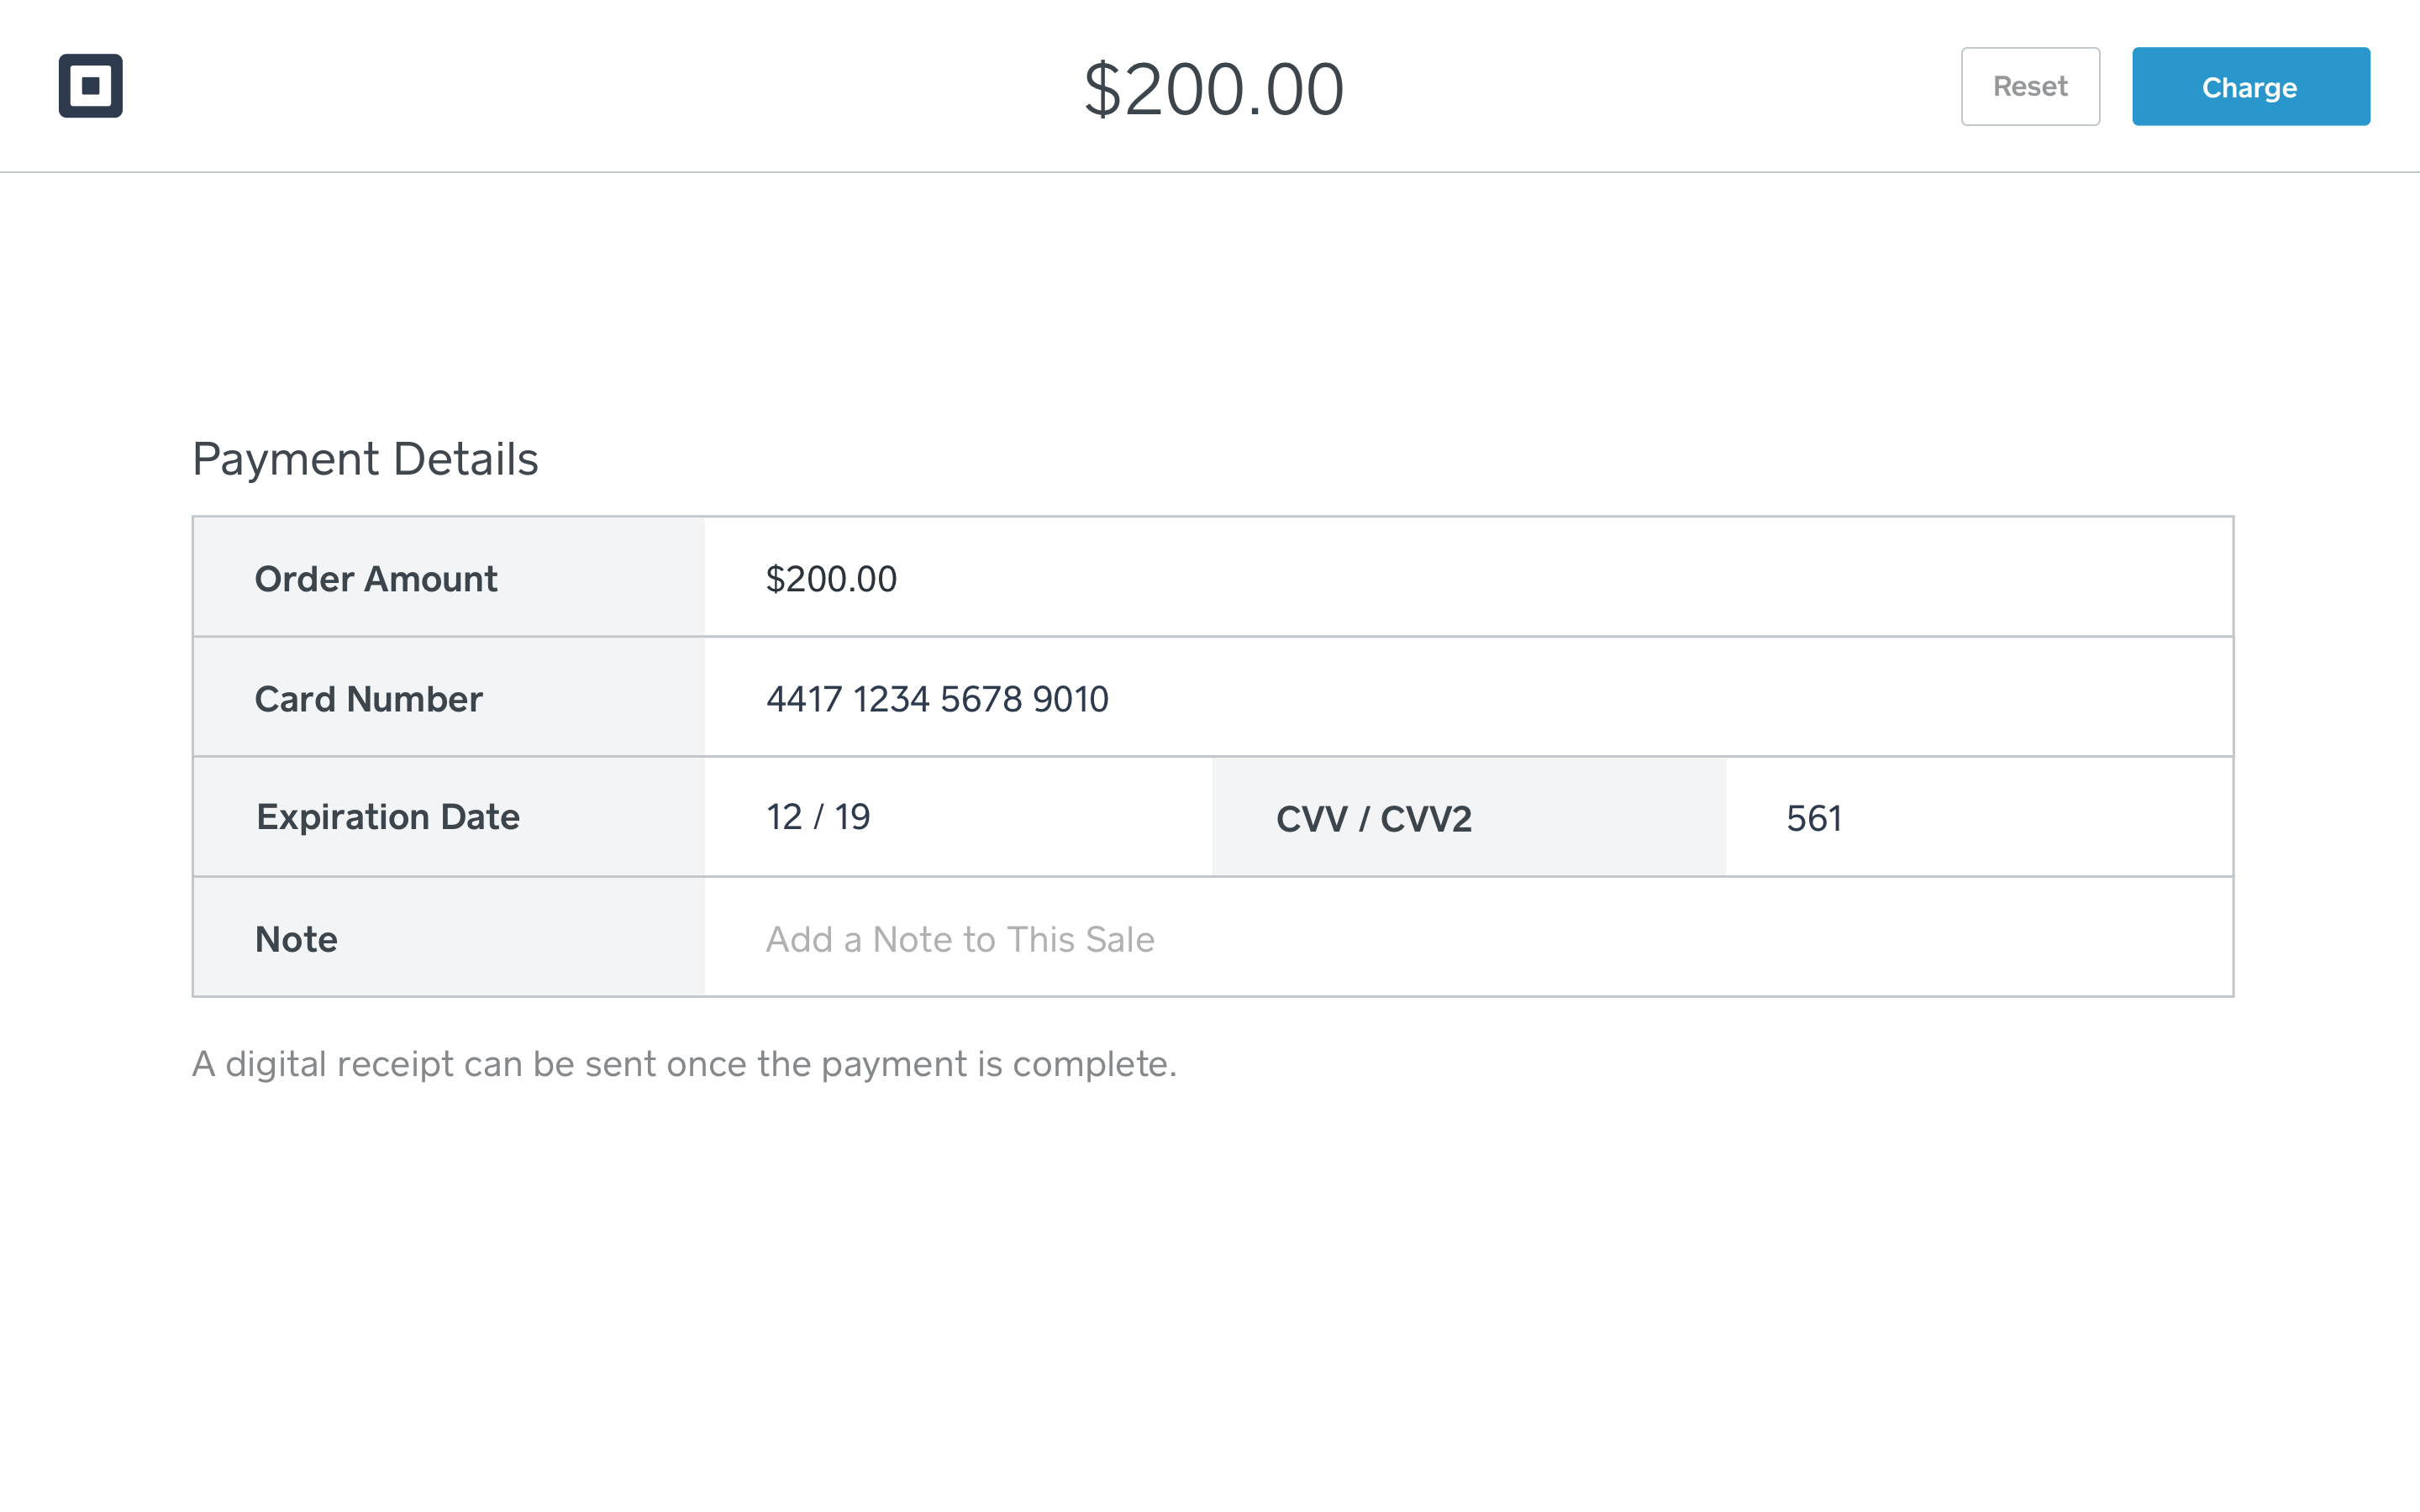Click the 9010 group in the card number
This screenshot has height=1512, width=2420.
tap(1071, 699)
